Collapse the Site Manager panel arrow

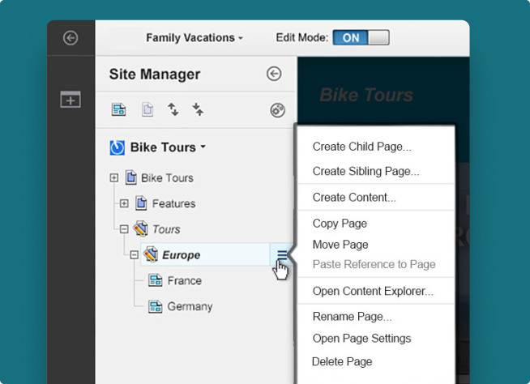click(x=274, y=75)
